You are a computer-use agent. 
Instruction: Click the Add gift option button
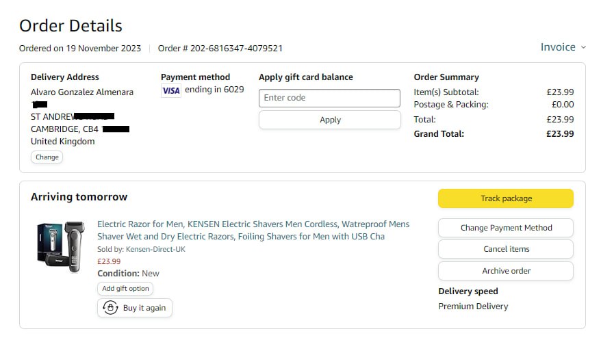click(125, 289)
